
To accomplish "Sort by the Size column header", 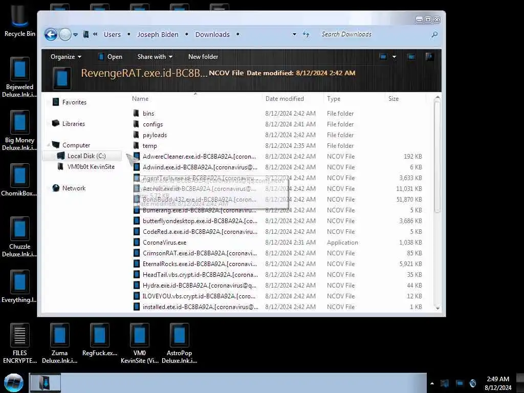I will pos(394,99).
